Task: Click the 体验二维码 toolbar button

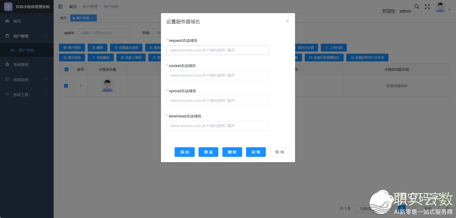Action: (x=131, y=57)
